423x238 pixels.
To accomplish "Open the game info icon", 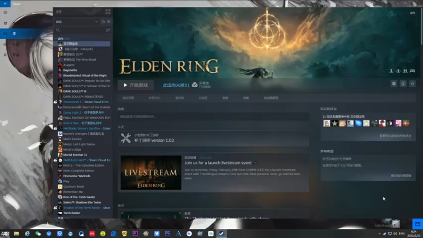I will click(x=403, y=84).
